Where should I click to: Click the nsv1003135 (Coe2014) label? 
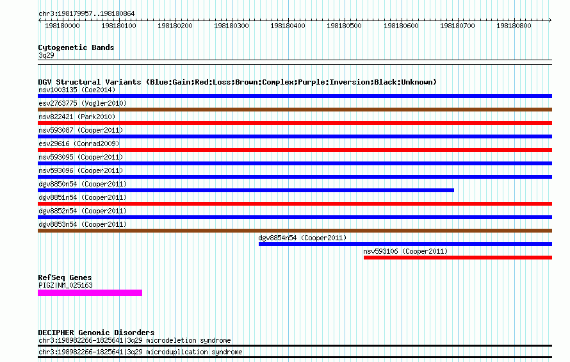point(77,90)
